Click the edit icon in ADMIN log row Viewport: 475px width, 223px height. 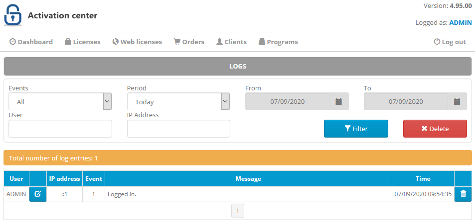pyautogui.click(x=37, y=194)
